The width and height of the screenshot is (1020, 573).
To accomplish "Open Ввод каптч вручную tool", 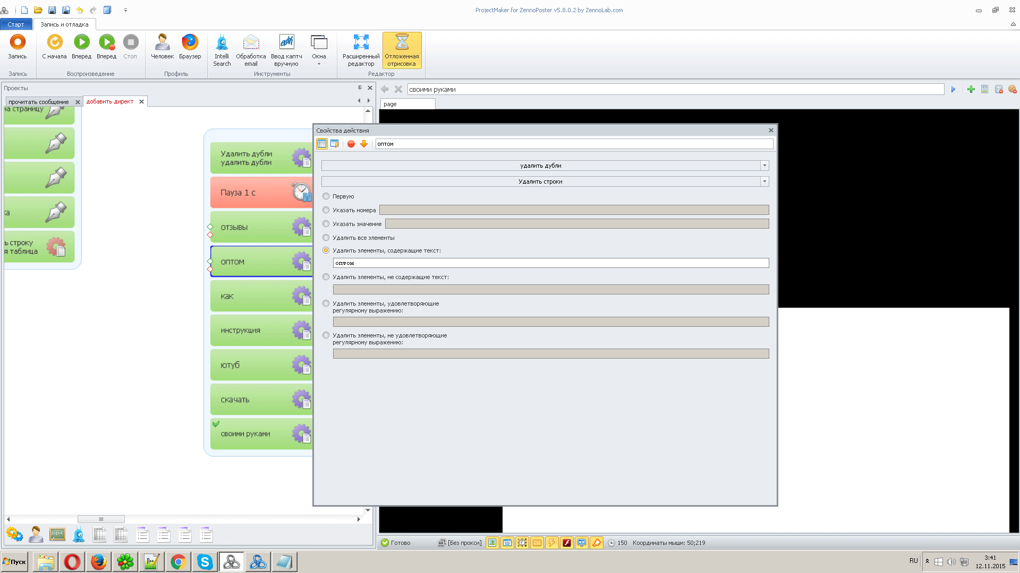I will tap(286, 42).
